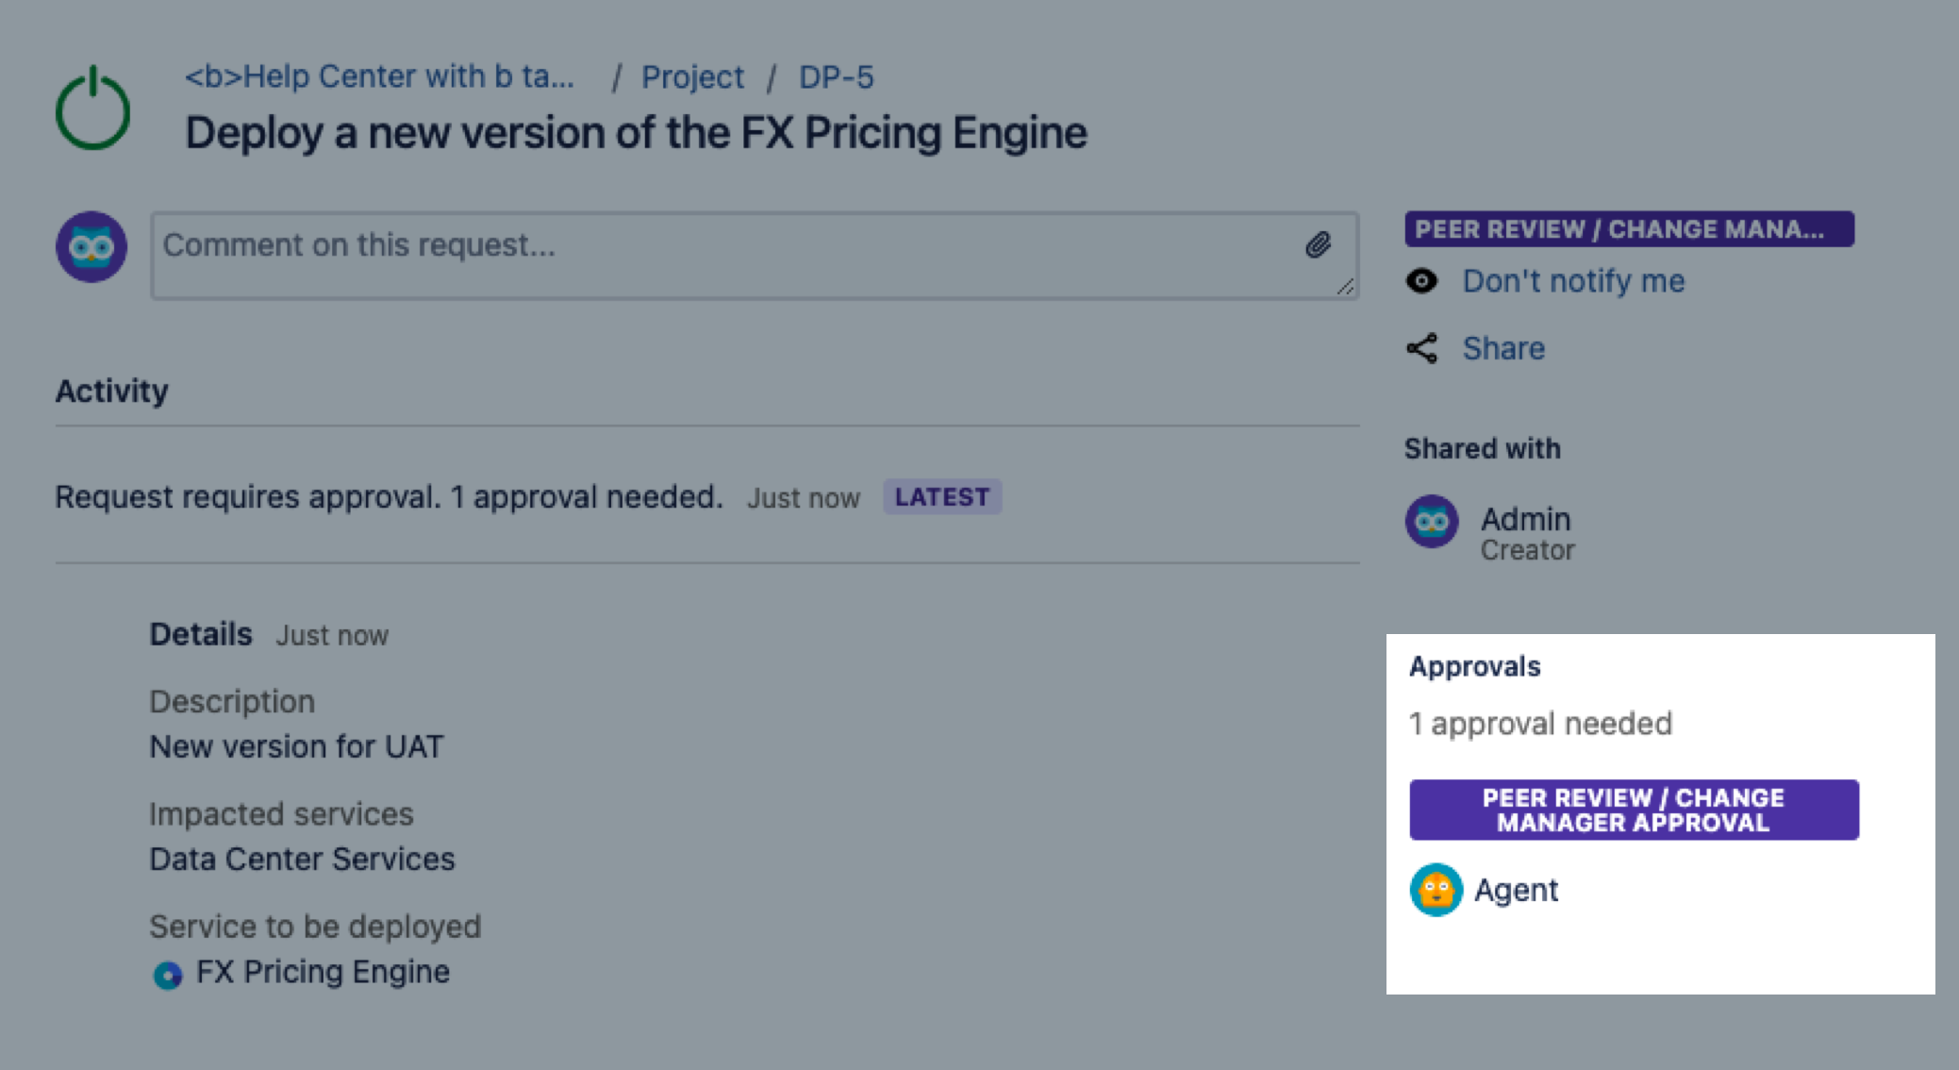Click the green power request type icon

[92, 109]
